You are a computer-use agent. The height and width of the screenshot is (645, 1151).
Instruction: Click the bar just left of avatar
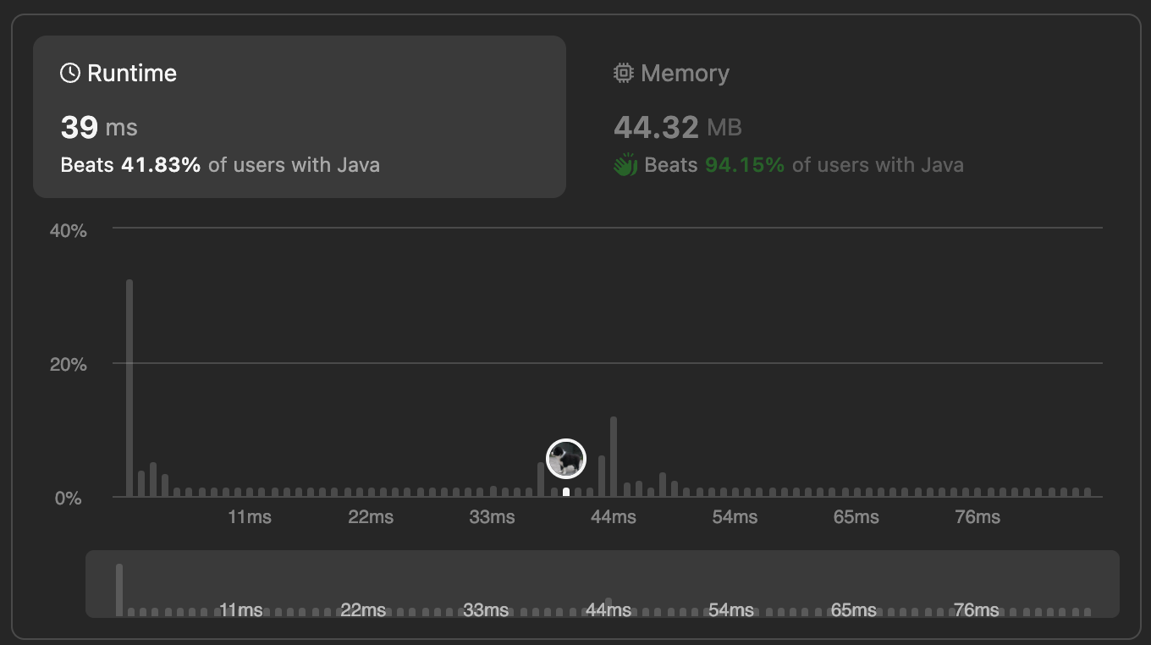click(x=554, y=492)
